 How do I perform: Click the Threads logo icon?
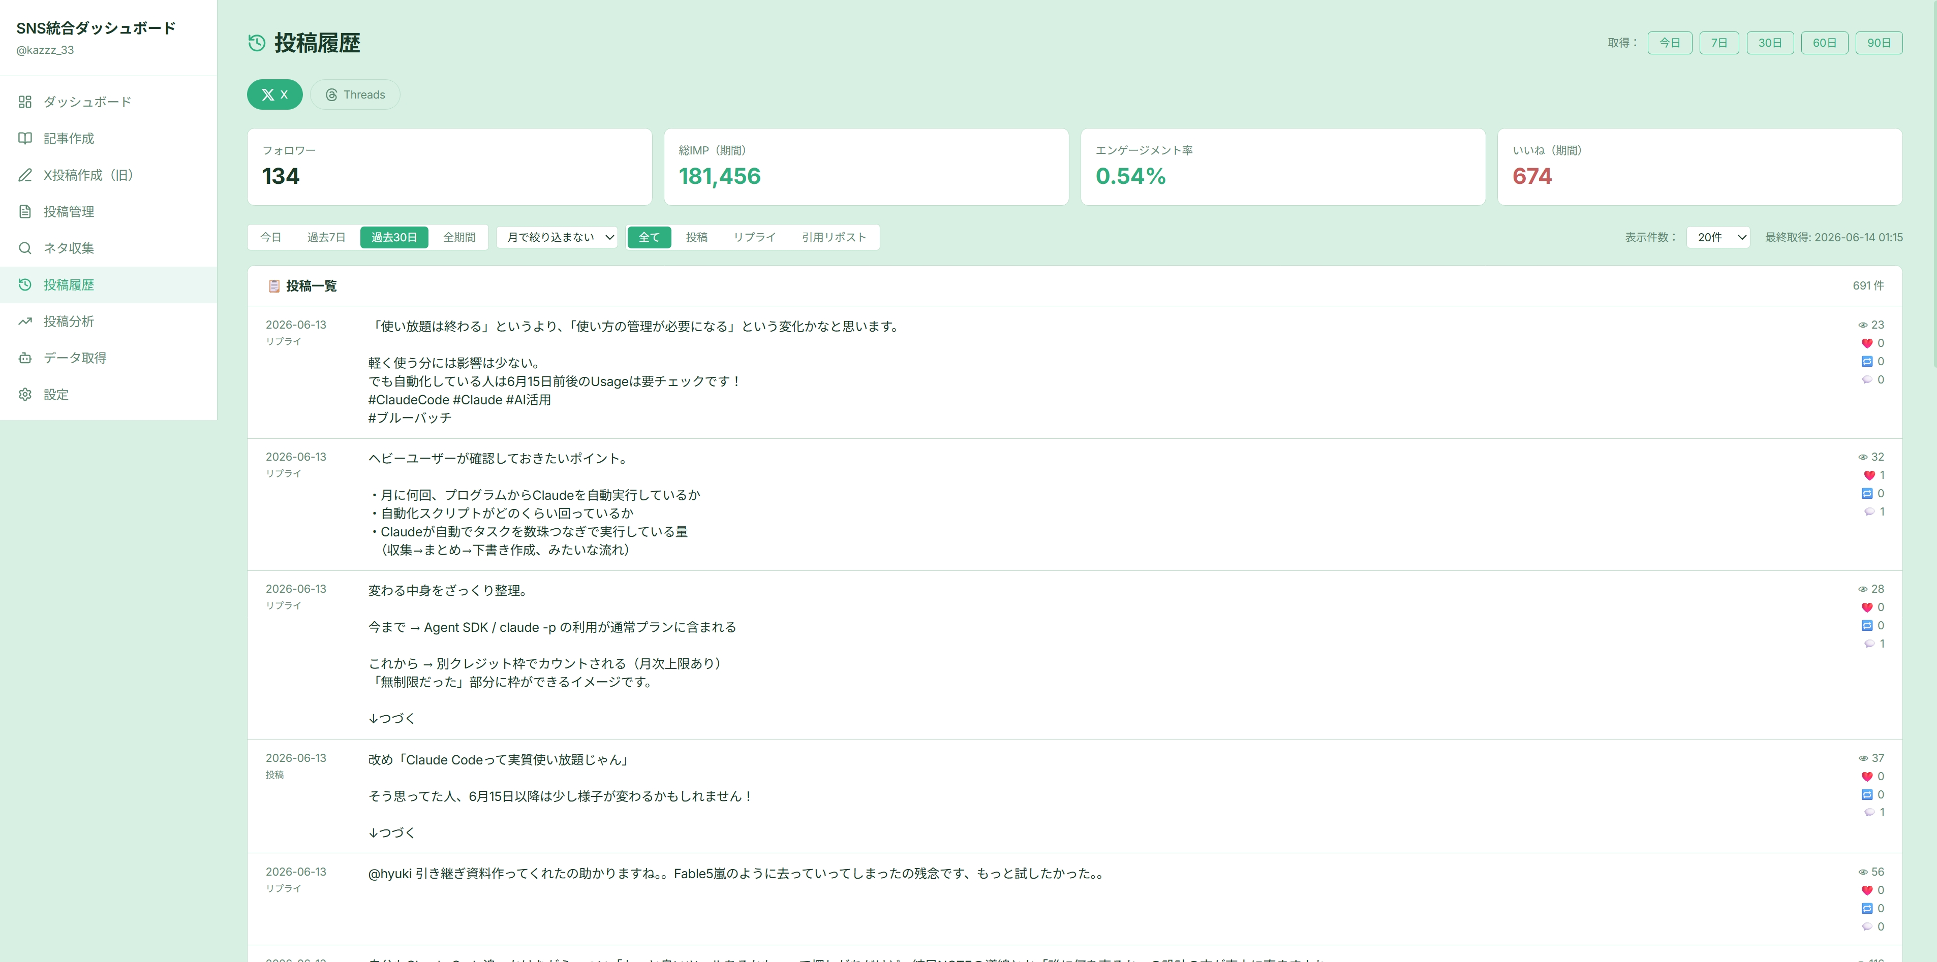(331, 94)
